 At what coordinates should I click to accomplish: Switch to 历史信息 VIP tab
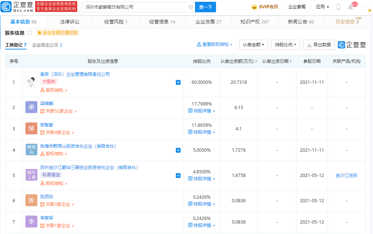point(347,22)
